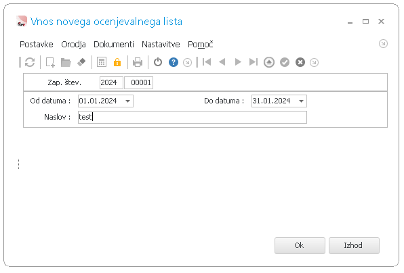404x273 pixels.
Task: Expand the Od datuma date dropdown
Action: click(127, 101)
